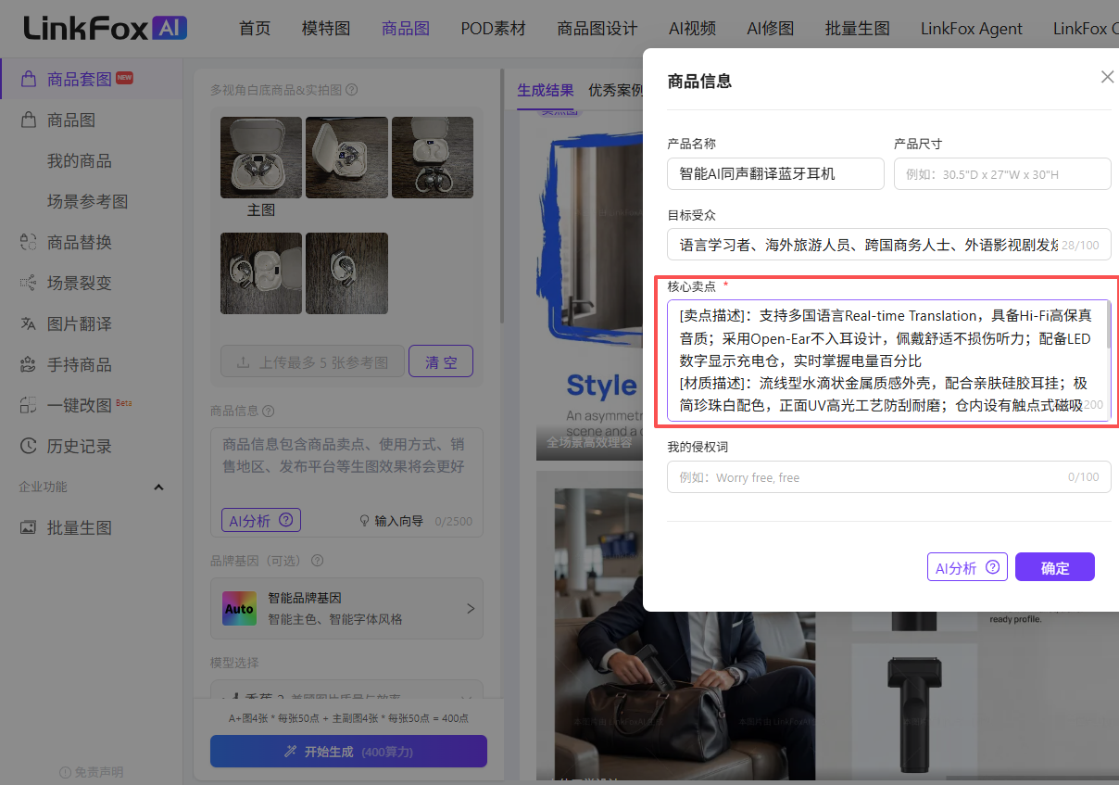Click the 清空 button
This screenshot has width=1119, height=785.
pyautogui.click(x=441, y=361)
